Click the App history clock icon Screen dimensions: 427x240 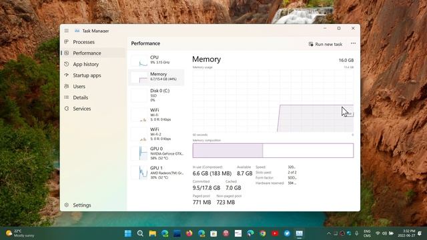67,64
